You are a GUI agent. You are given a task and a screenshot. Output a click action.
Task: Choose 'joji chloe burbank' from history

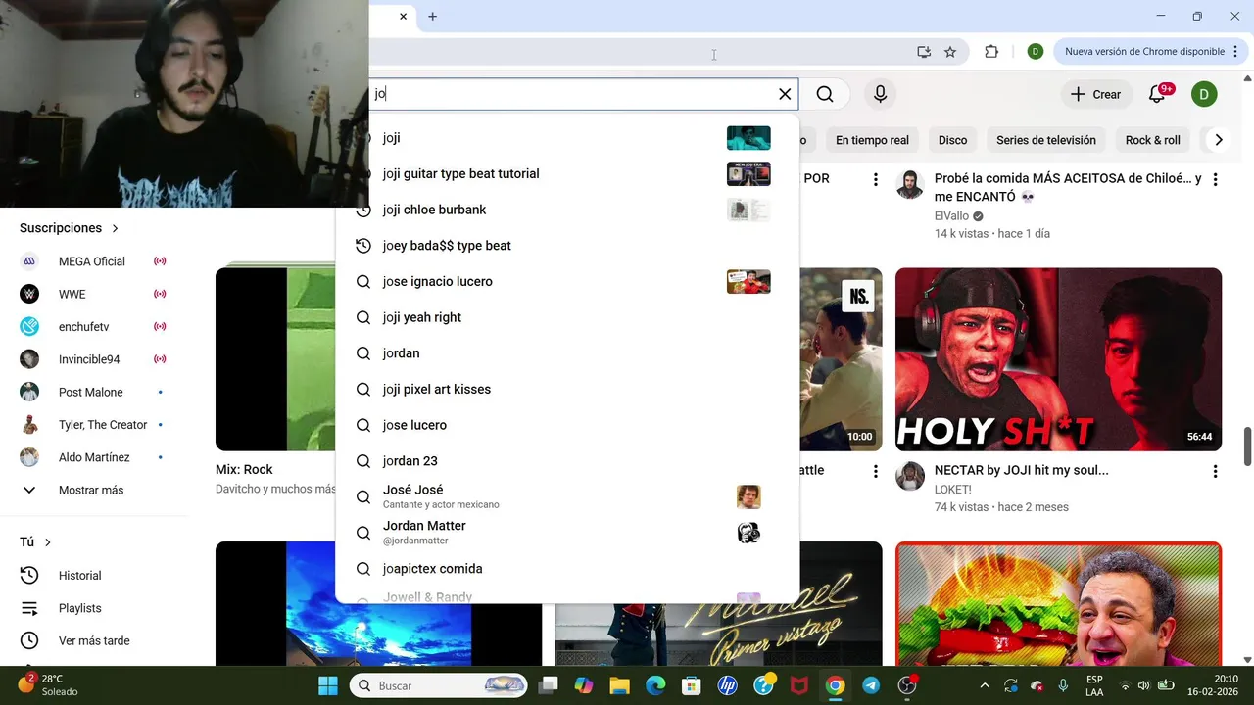(568, 210)
